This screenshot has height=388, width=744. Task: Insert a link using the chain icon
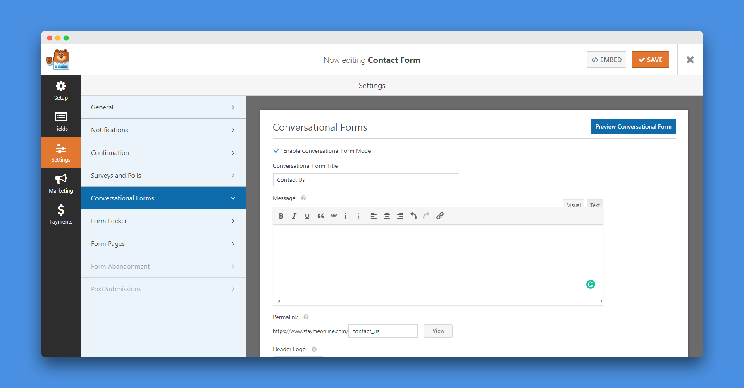tap(440, 215)
